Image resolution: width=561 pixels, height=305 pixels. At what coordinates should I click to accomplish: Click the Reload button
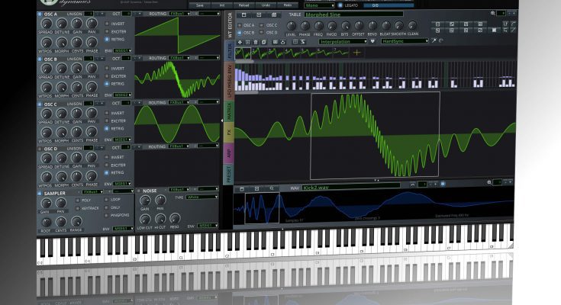coord(243,5)
